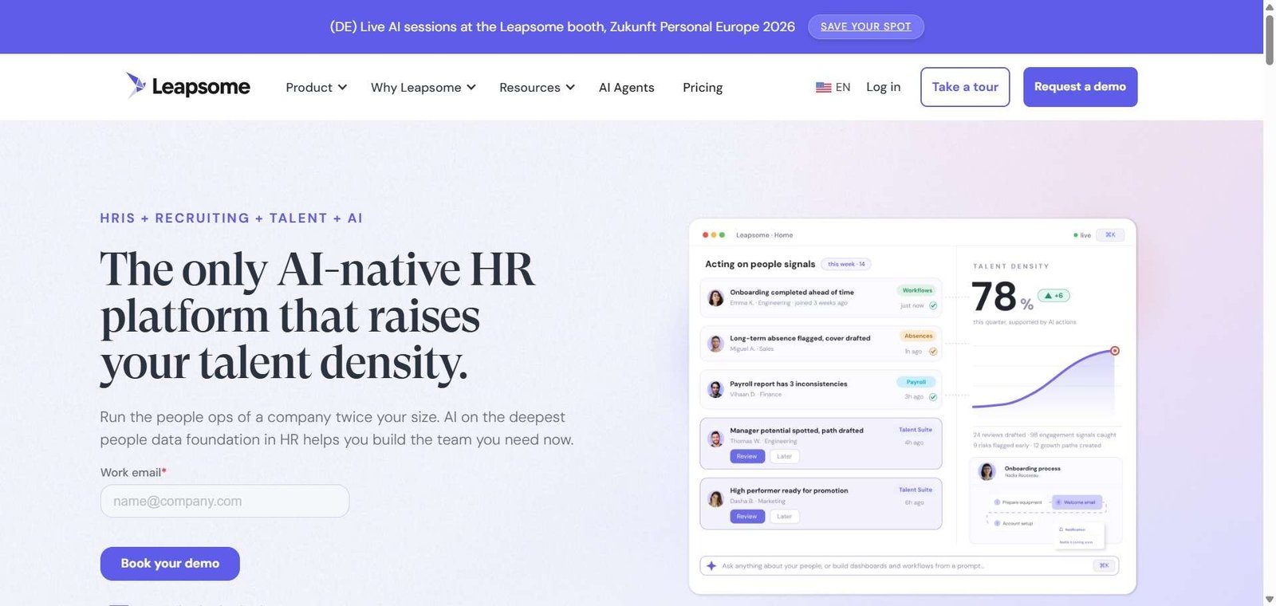Click 'Talent Suite' tag on high performer card
This screenshot has height=606, width=1276.
pyautogui.click(x=916, y=490)
